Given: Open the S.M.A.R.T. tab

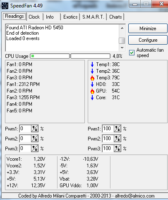Looking at the screenshot, I should (x=93, y=17).
